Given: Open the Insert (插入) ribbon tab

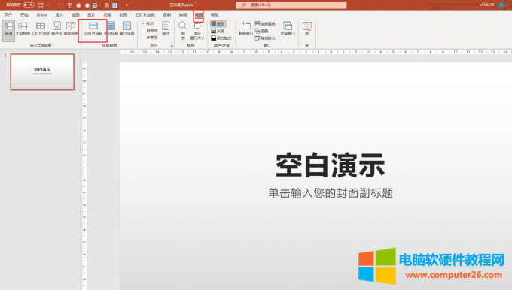Looking at the screenshot, I should (x=59, y=15).
